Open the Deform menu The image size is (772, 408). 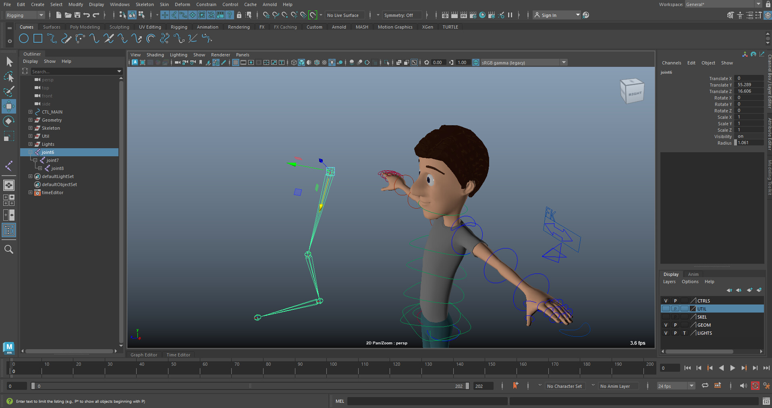[182, 4]
